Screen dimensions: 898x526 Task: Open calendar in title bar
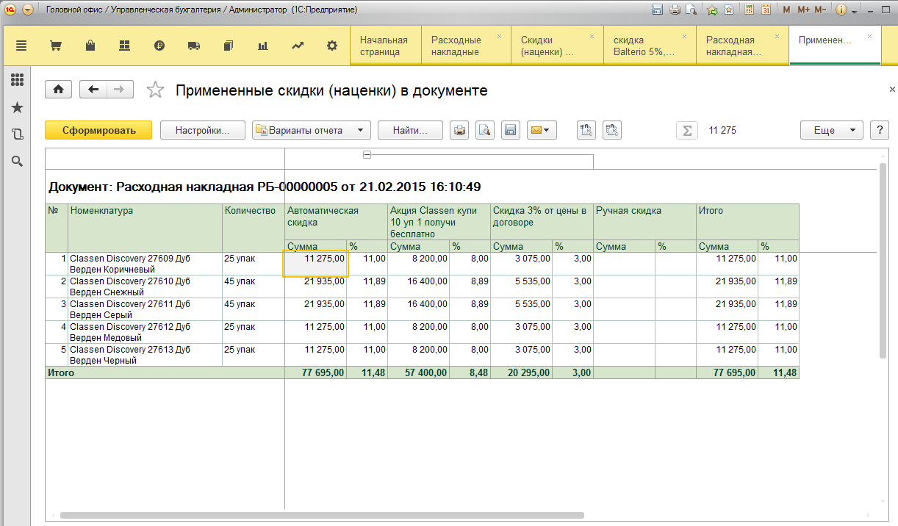pyautogui.click(x=766, y=10)
